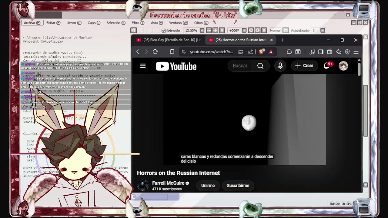Bookmark the current page

click(x=172, y=52)
